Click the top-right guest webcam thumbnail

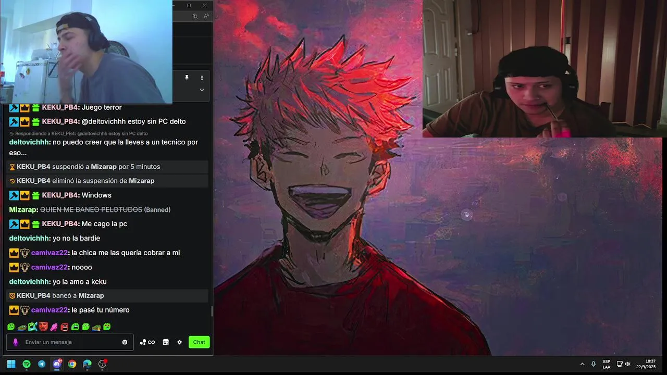tap(545, 68)
